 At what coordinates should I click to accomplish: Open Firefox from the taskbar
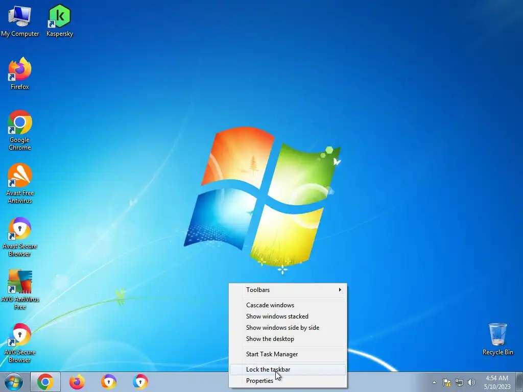(77, 382)
